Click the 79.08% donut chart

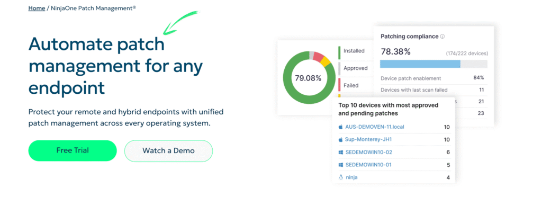309,77
